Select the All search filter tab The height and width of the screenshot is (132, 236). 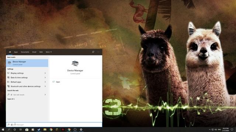(10, 52)
